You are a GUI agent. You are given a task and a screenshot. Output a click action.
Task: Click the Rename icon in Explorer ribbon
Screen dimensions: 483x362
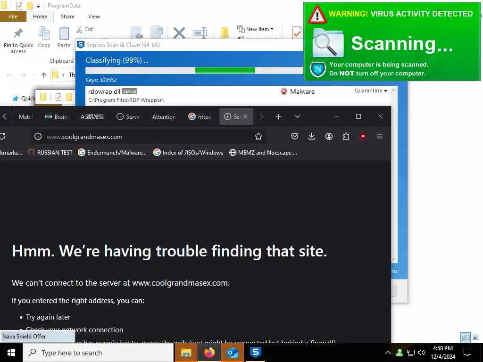click(200, 33)
